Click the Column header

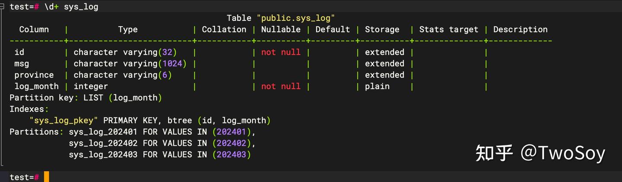pyautogui.click(x=34, y=29)
